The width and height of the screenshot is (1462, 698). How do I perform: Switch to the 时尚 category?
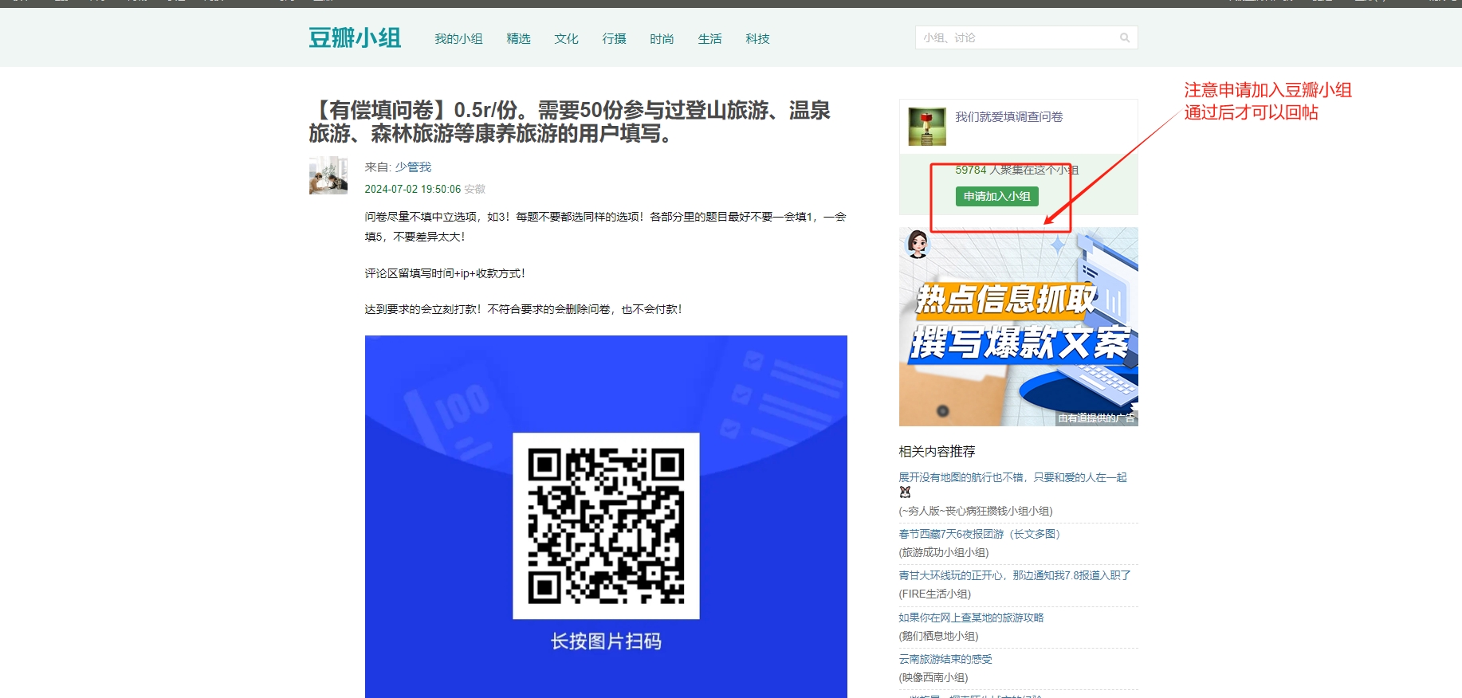click(662, 38)
